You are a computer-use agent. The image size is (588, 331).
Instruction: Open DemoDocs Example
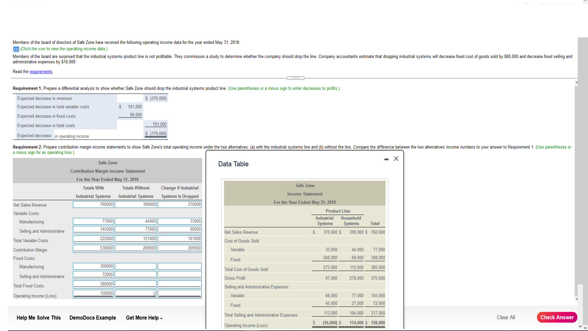(92, 318)
